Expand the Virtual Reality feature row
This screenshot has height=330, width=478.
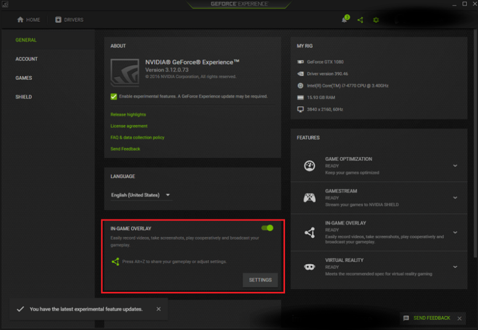coord(455,267)
